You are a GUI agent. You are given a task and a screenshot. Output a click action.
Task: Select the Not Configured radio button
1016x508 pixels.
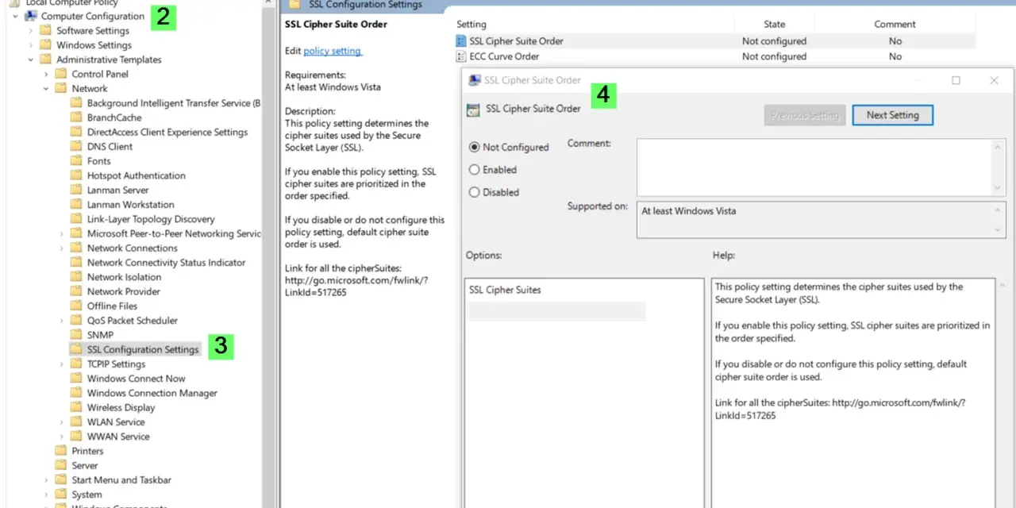475,147
